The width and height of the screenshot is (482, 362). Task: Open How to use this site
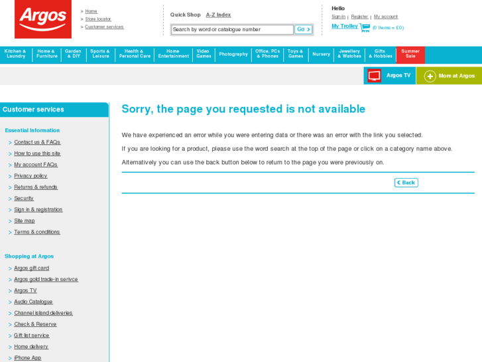click(x=37, y=153)
